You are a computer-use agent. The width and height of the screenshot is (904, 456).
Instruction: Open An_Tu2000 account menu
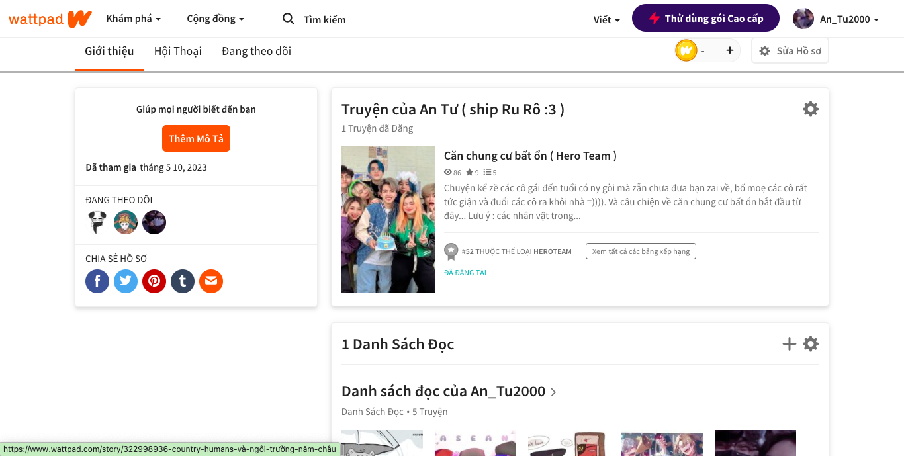pyautogui.click(x=836, y=19)
